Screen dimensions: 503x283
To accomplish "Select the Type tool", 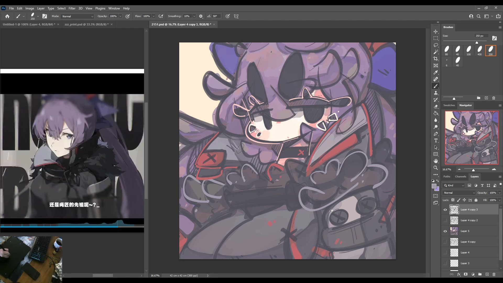I will click(436, 140).
